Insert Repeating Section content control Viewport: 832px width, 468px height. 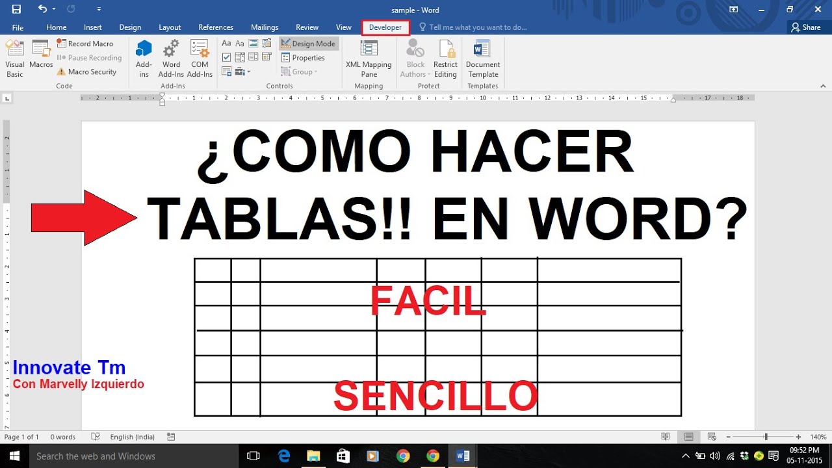click(x=226, y=72)
